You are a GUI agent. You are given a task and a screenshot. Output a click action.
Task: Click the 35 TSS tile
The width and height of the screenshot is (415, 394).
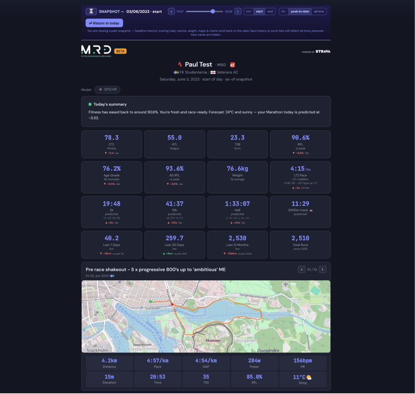point(206,379)
